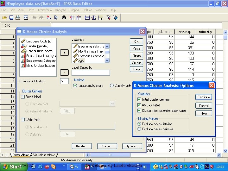Uncheck ANOVA table checkbox
The width and height of the screenshot is (228, 171).
pyautogui.click(x=139, y=105)
